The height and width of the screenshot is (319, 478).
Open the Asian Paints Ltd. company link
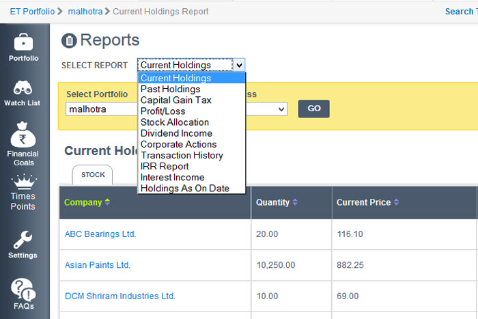pyautogui.click(x=98, y=265)
